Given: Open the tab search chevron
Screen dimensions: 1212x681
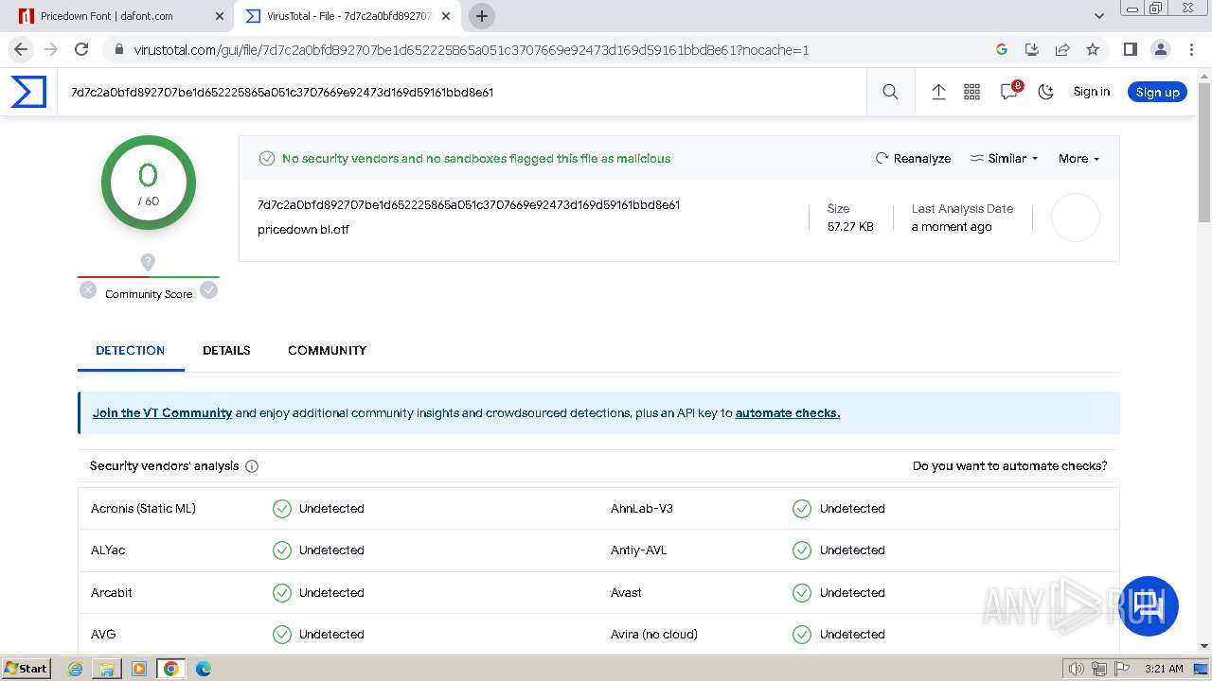Looking at the screenshot, I should tap(1098, 16).
